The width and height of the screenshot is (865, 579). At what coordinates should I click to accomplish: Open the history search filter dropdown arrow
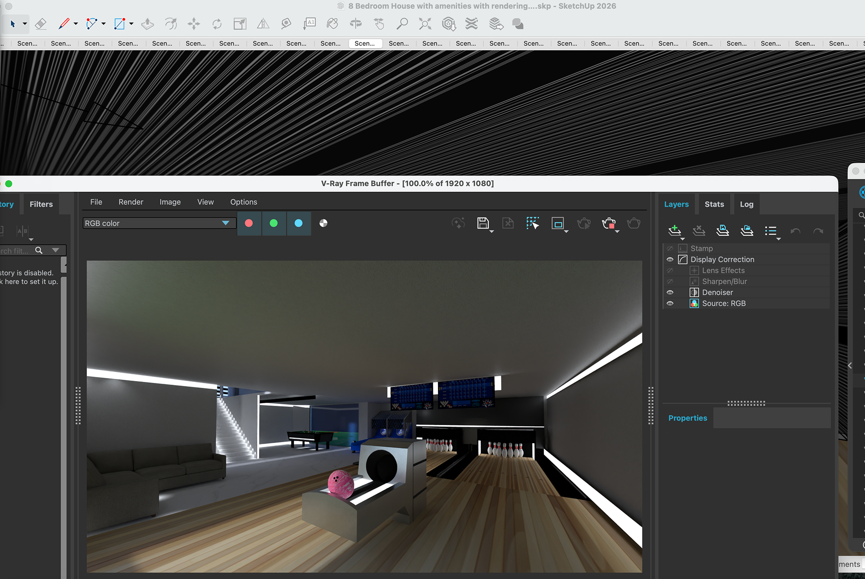tap(55, 250)
